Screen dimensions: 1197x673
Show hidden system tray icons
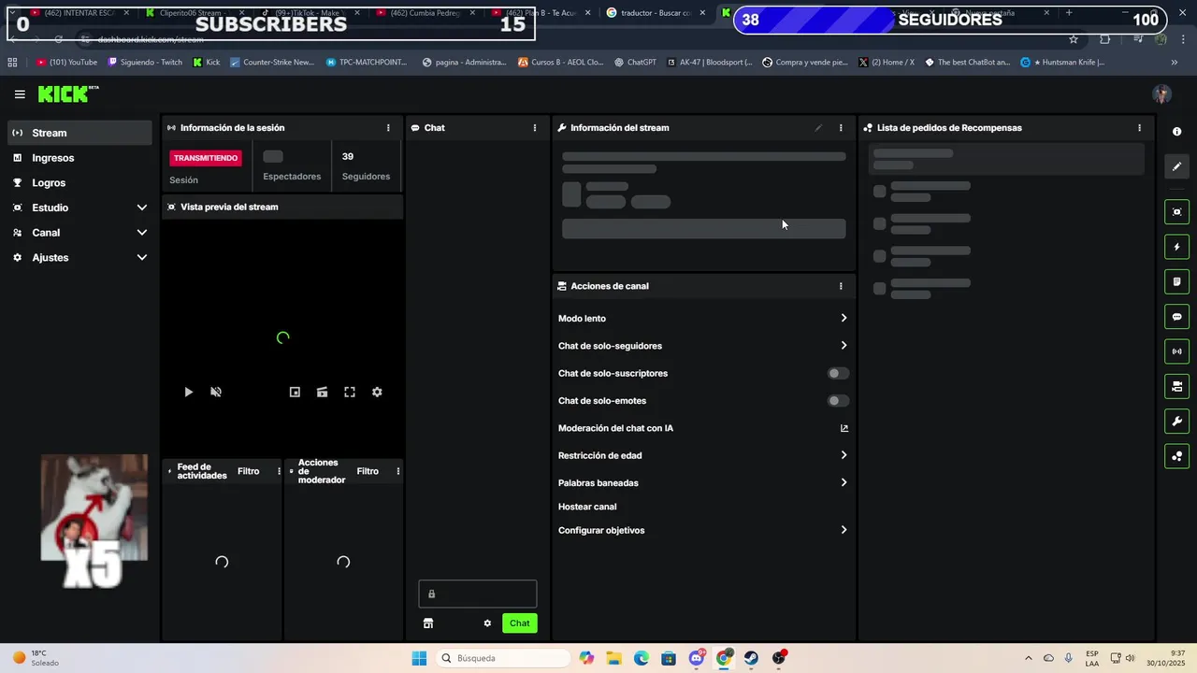pyautogui.click(x=1029, y=658)
